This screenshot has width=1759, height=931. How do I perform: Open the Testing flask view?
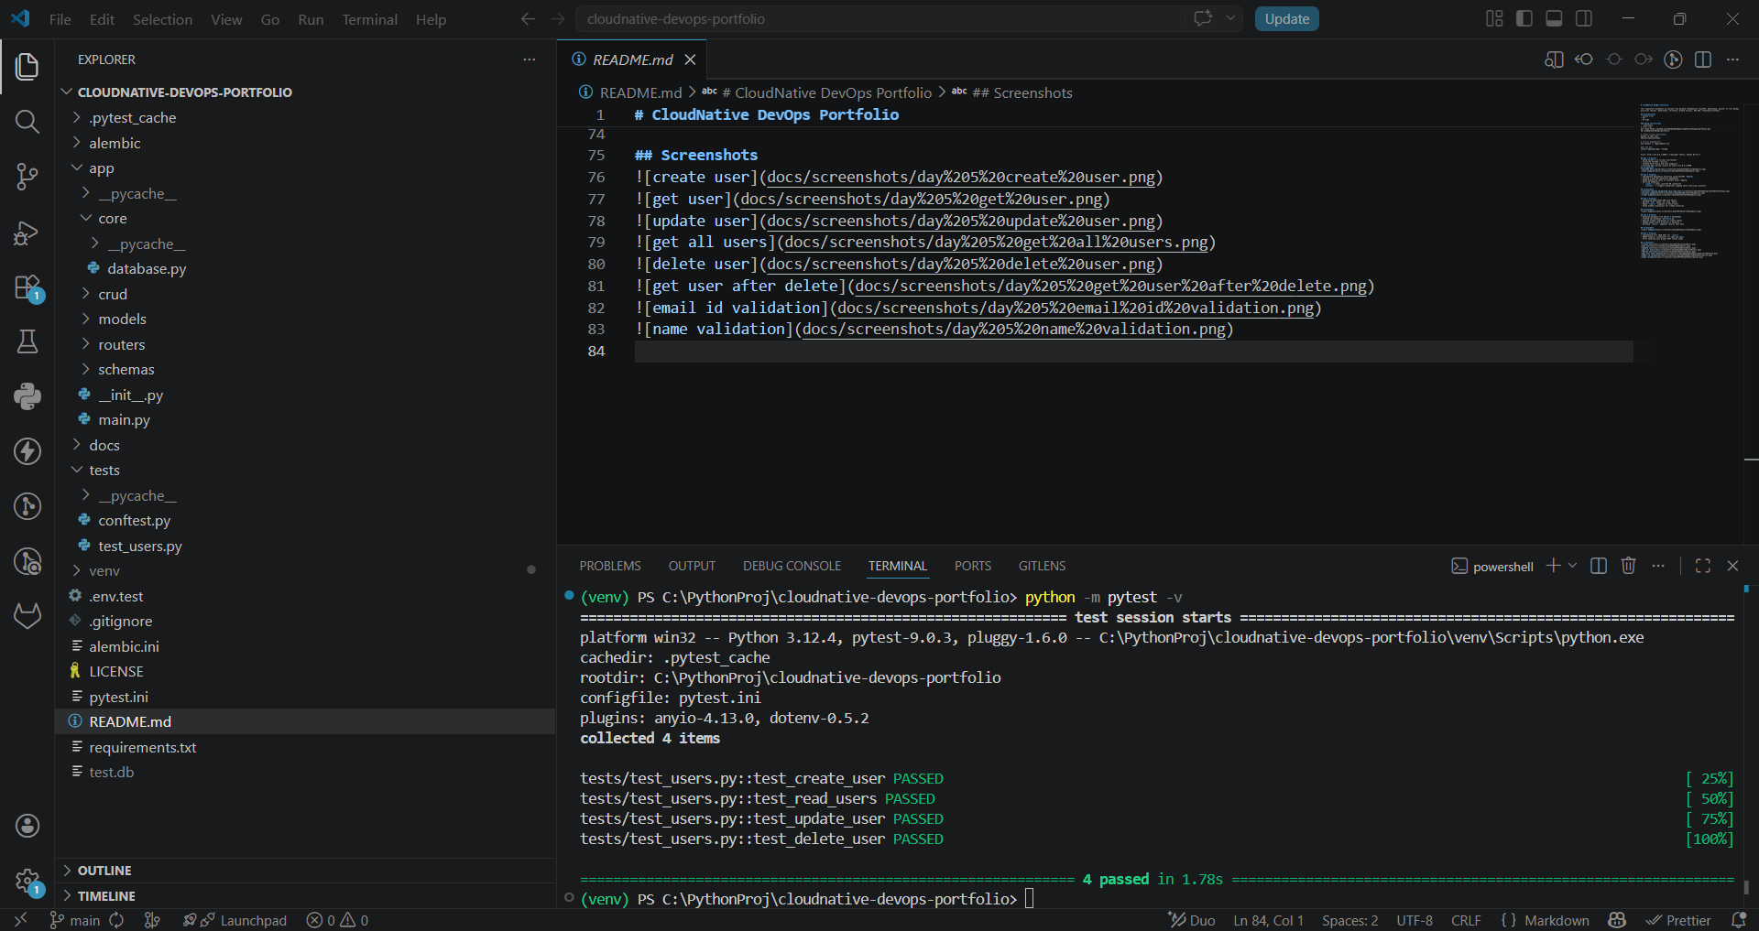tap(27, 341)
